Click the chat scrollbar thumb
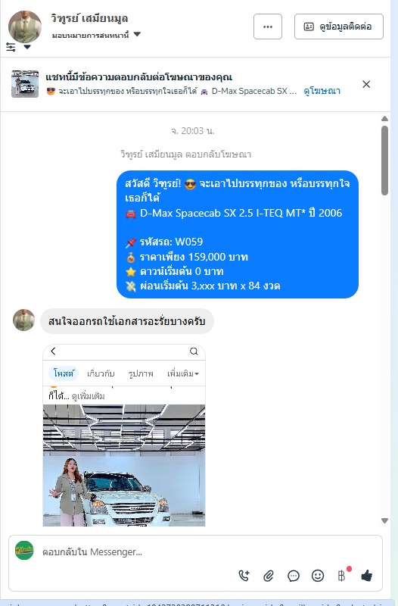398x606 pixels. tap(384, 161)
